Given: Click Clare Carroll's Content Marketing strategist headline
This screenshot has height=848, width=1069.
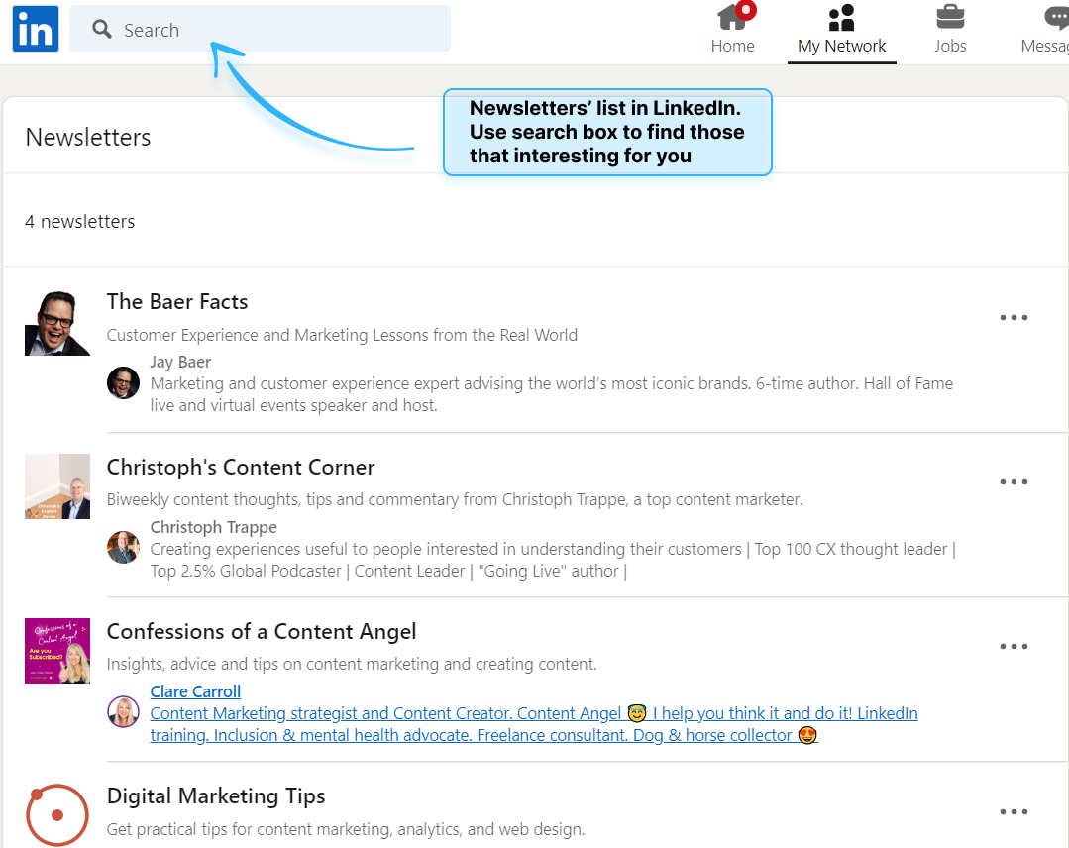Looking at the screenshot, I should [x=534, y=724].
